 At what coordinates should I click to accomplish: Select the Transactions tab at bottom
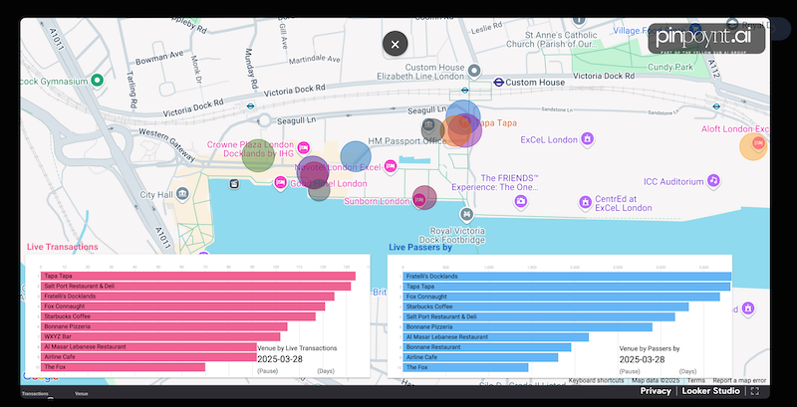click(x=35, y=393)
